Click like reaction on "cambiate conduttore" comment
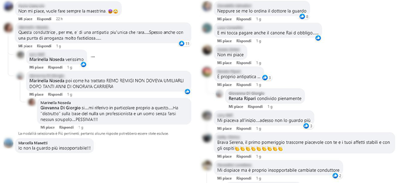Viewport: 399px width, 183px height. pyautogui.click(x=337, y=176)
